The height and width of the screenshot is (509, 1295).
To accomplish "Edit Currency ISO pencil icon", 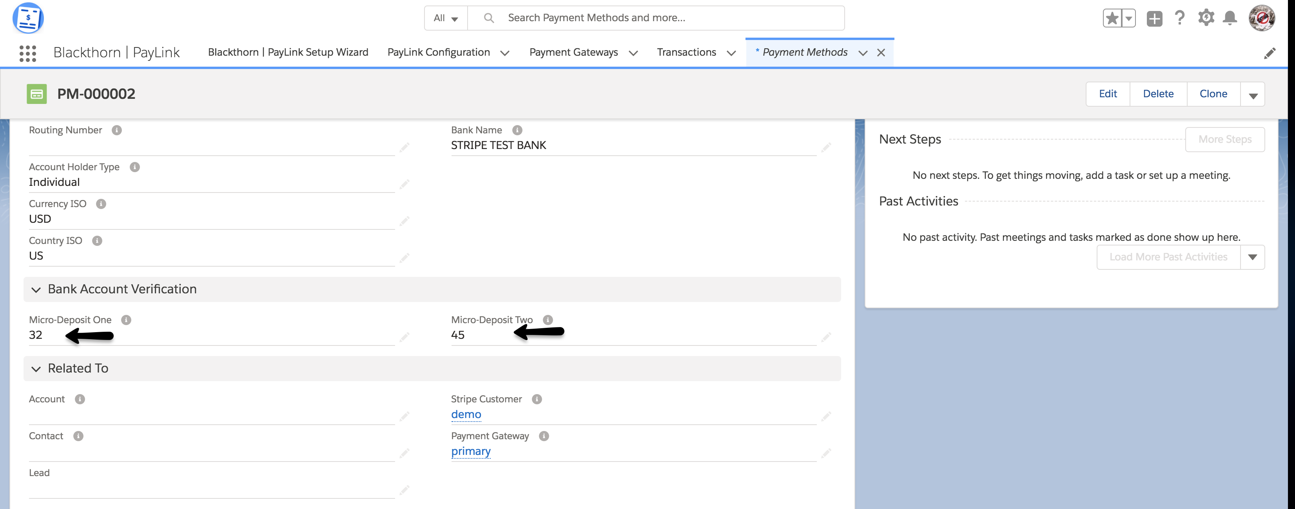I will [x=404, y=221].
